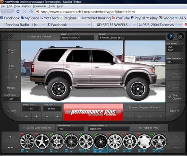Click the left Spin wheel control
The image size is (187, 156).
click(12, 111)
